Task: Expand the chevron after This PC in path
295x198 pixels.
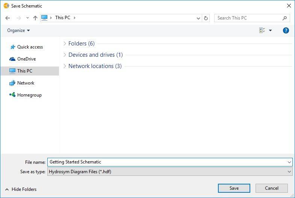Action: pos(74,18)
